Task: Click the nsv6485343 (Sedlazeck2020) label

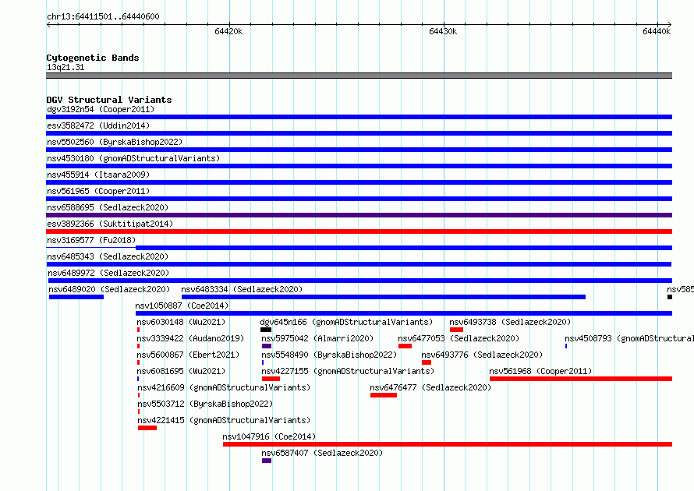Action: tap(108, 256)
